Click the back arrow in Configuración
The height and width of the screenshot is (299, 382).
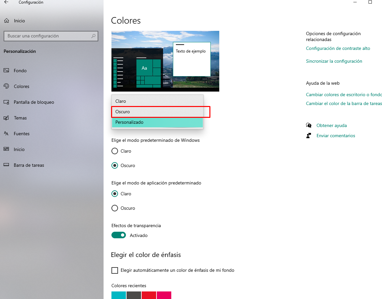(x=6, y=2)
